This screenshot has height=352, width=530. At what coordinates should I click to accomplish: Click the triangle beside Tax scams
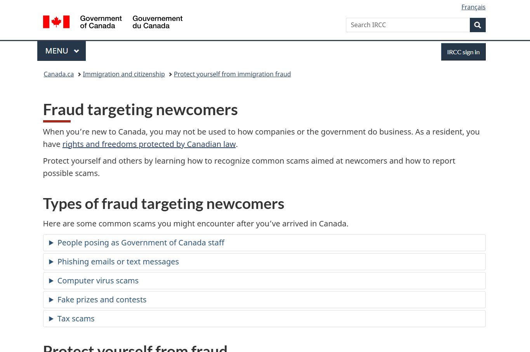pyautogui.click(x=51, y=319)
